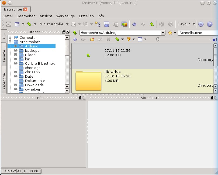The image size is (218, 175).
Task: Switch to the Betrachter tab
Action: [13, 9]
